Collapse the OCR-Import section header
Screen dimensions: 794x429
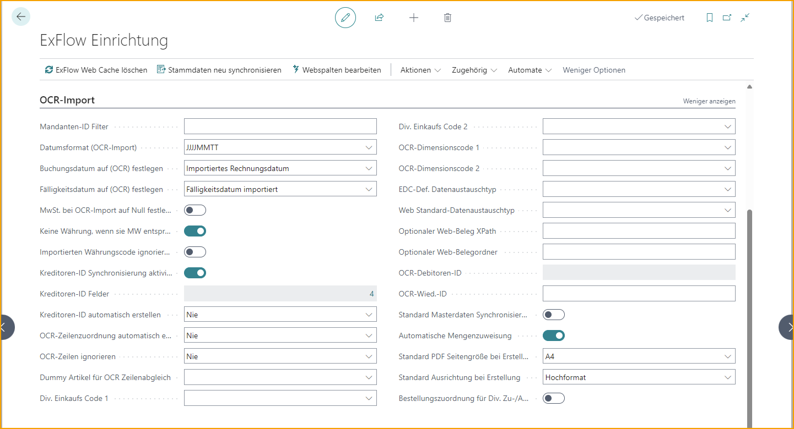[x=67, y=100]
